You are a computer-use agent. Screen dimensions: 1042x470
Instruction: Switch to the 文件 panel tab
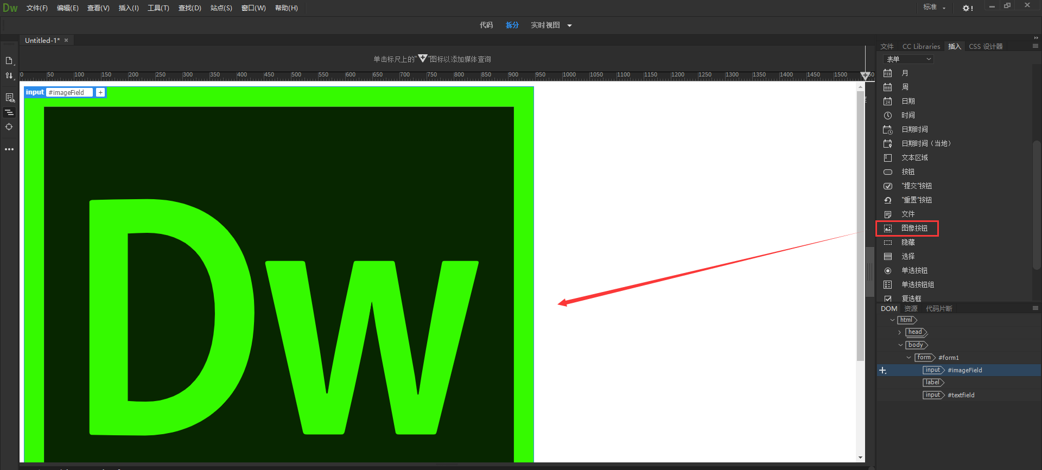coord(887,47)
